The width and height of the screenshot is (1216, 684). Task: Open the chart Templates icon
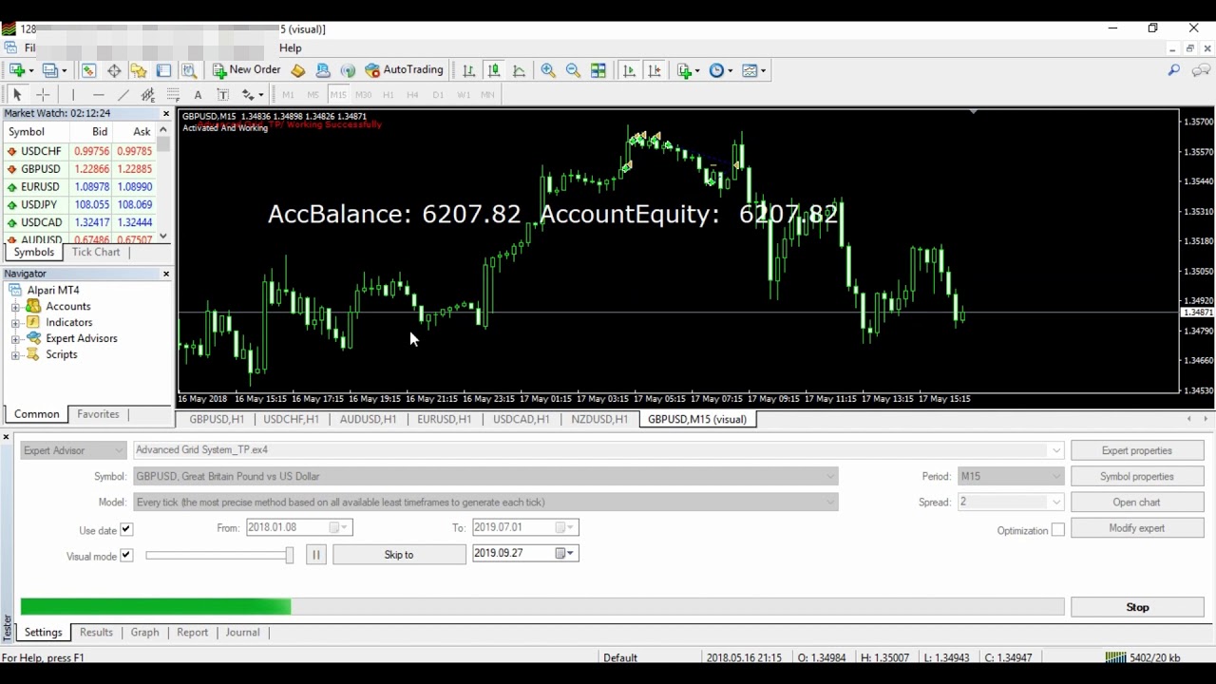coord(750,70)
